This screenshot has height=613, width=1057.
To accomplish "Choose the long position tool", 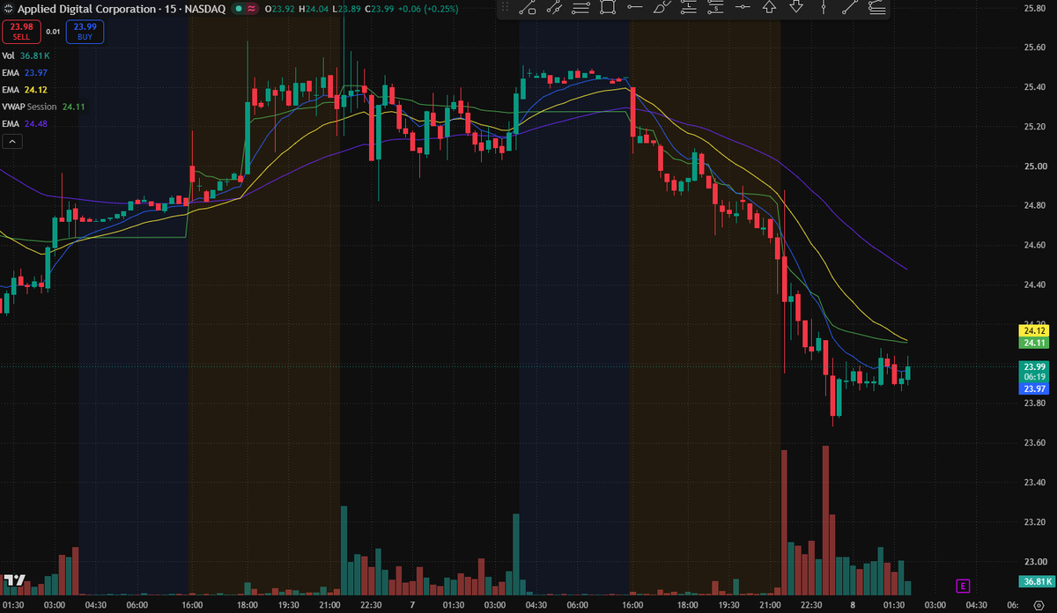I will click(x=689, y=9).
